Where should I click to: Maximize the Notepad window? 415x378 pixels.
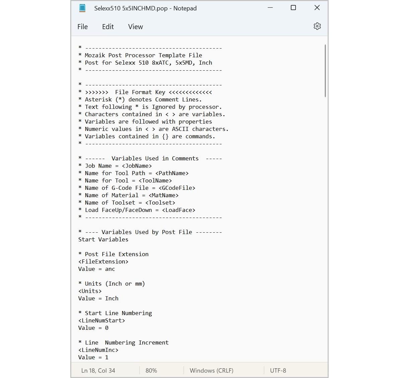(293, 8)
